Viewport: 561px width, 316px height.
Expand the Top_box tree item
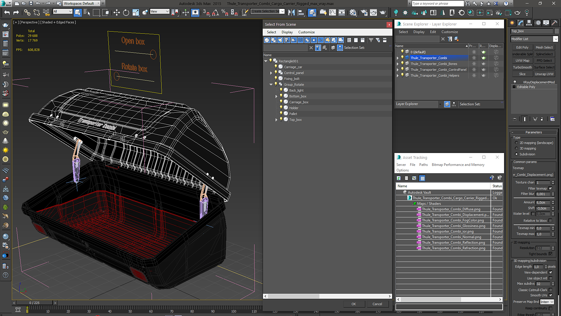point(276,119)
